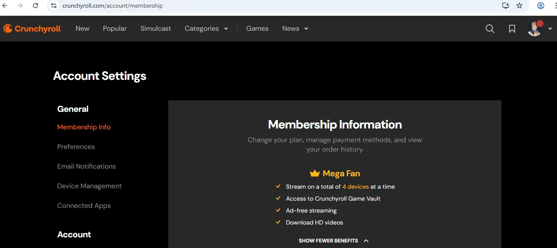Viewport: 557px width, 248px height.
Task: Go to Simulcast page
Action: 155,29
